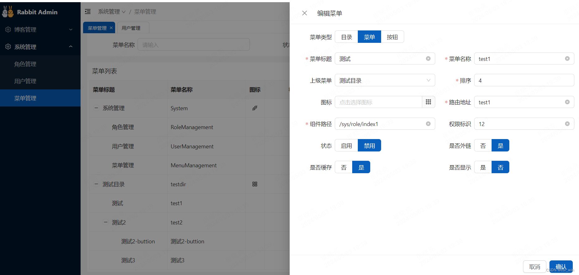Set 状态 to 禁用

point(369,146)
